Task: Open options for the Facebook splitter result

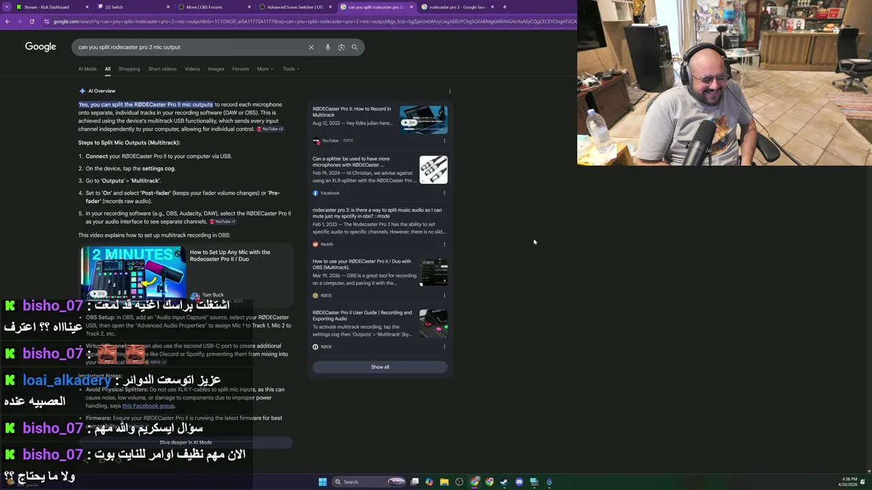Action: (x=444, y=193)
